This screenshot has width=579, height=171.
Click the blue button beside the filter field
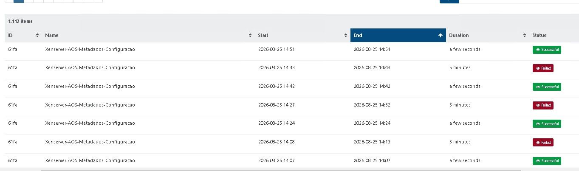tap(449, 1)
